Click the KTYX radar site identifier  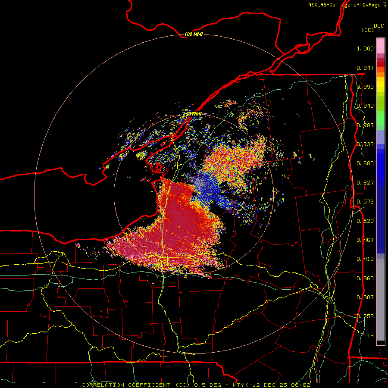click(241, 385)
